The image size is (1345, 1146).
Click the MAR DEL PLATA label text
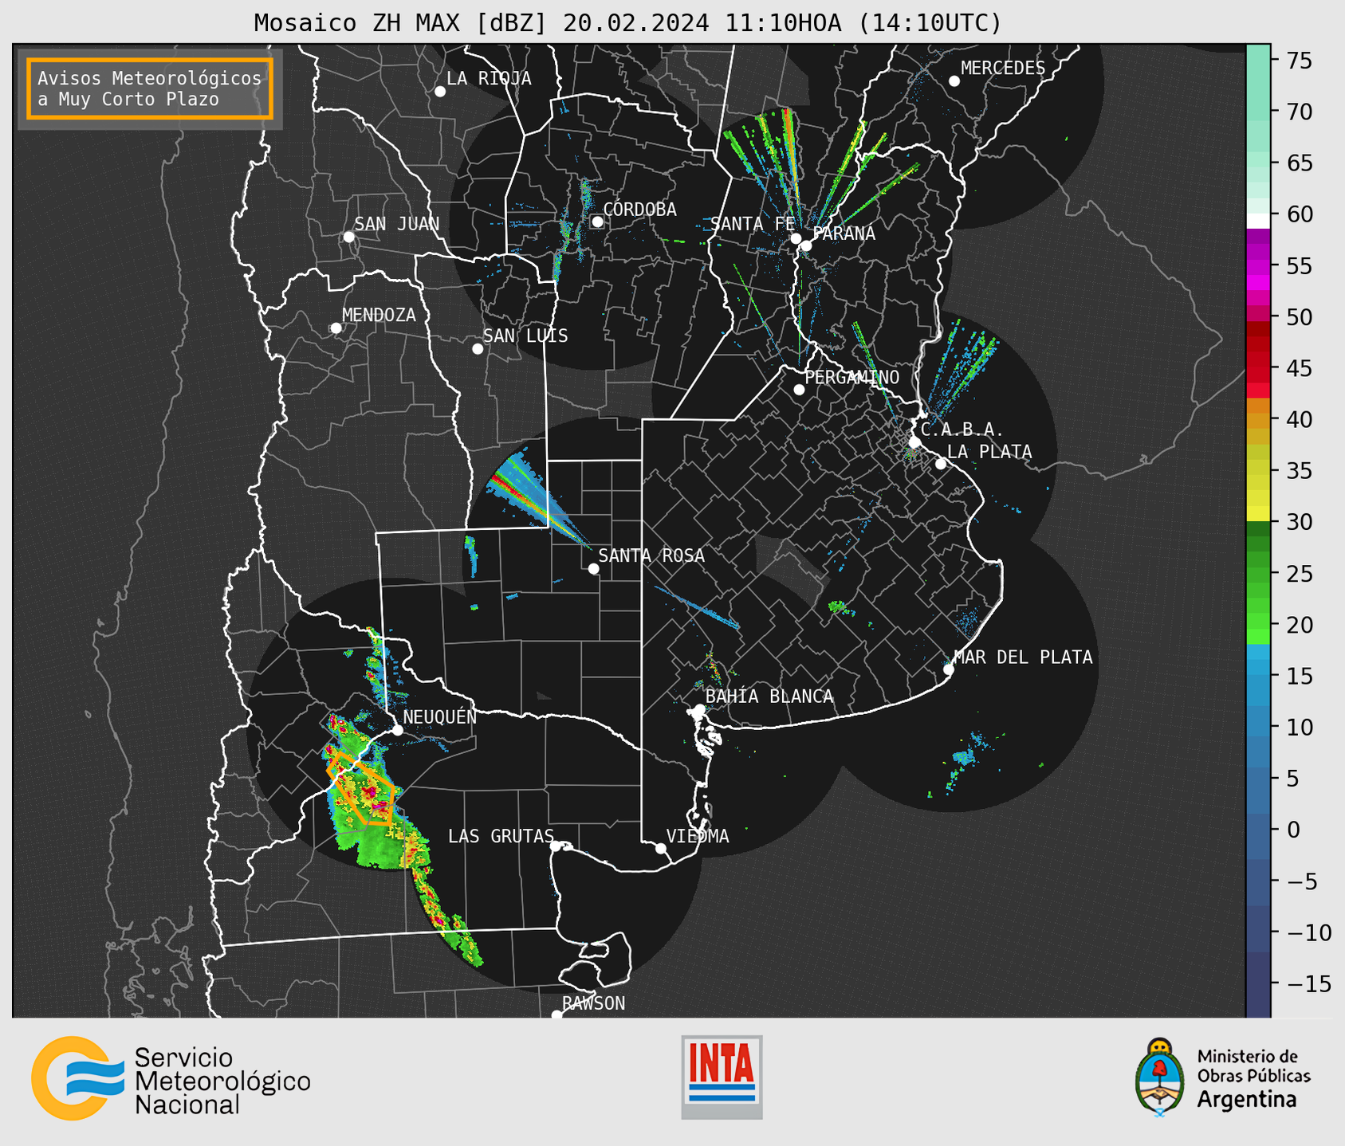[x=1023, y=657]
